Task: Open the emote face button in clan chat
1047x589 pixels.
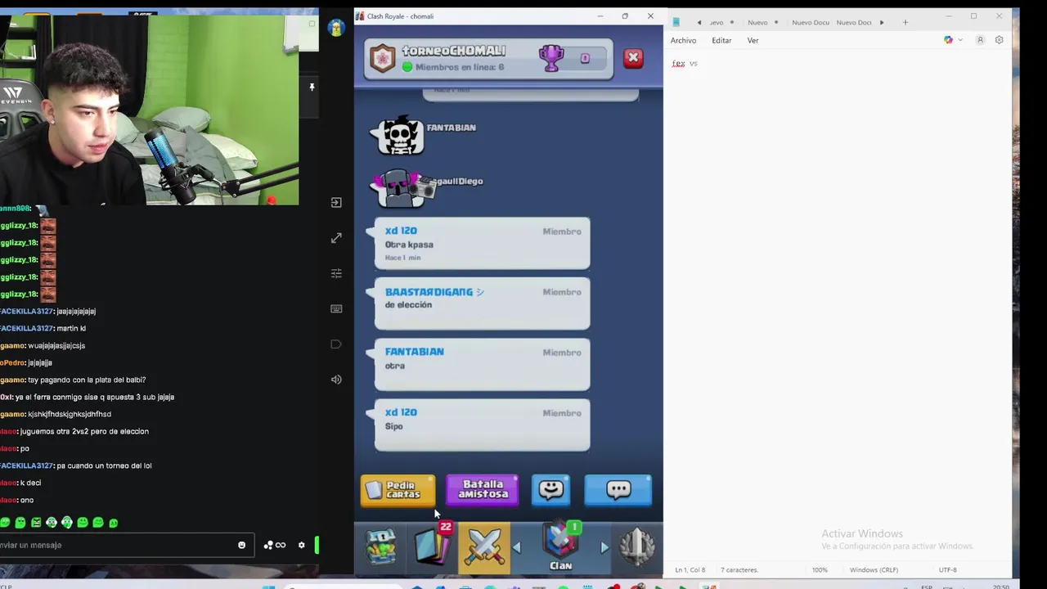Action: pos(551,489)
